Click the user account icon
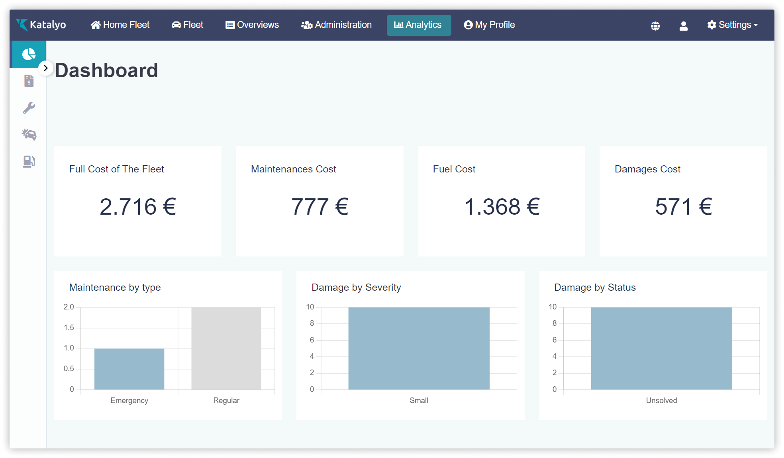Image resolution: width=784 pixels, height=458 pixels. pos(684,26)
